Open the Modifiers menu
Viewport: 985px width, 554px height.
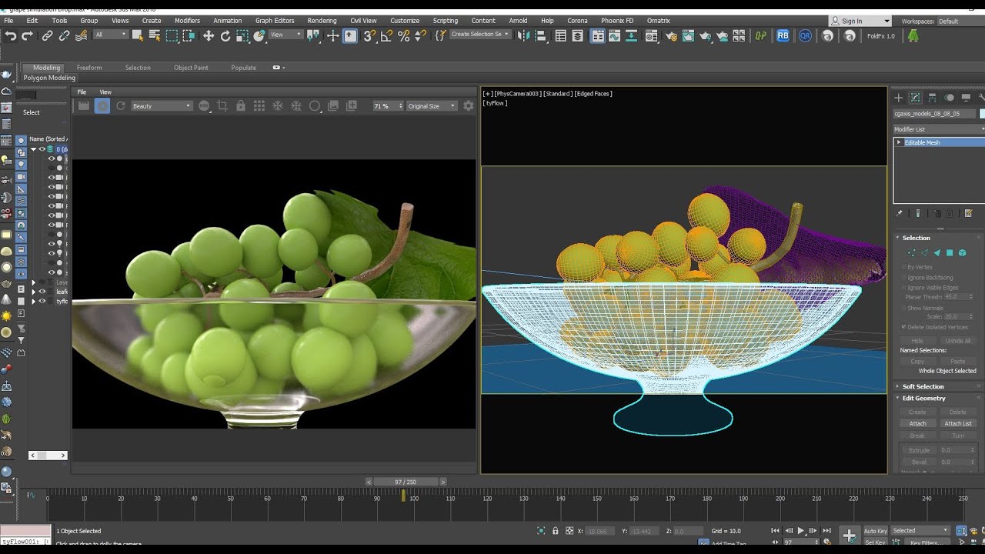pos(187,21)
